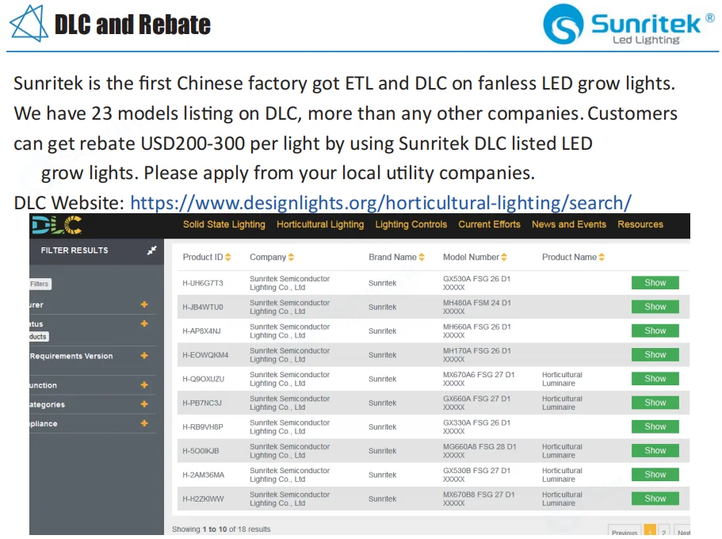Click Show for product H-AP8X4NJ

click(655, 331)
